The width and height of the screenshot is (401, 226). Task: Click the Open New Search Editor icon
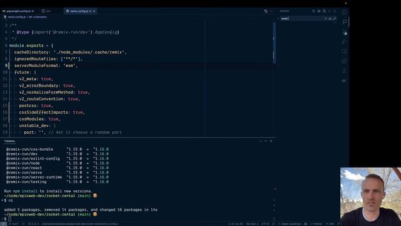click(x=324, y=11)
